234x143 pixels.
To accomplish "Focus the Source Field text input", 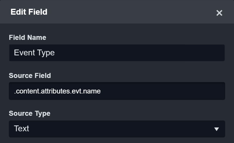I will 117,91.
